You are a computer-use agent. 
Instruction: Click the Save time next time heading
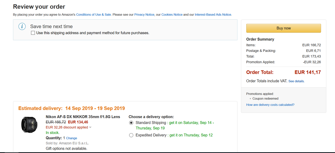click(x=51, y=26)
